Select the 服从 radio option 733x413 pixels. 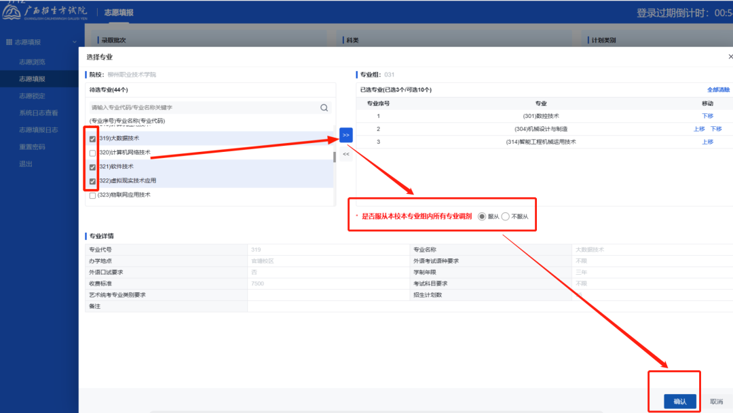pyautogui.click(x=482, y=216)
